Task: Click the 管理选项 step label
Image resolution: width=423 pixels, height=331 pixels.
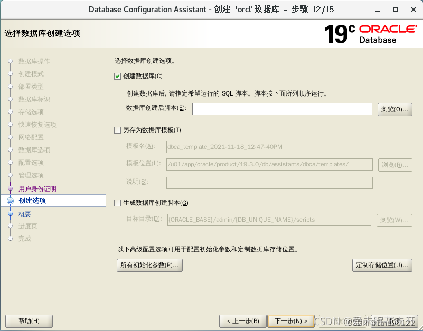Action: [x=31, y=175]
